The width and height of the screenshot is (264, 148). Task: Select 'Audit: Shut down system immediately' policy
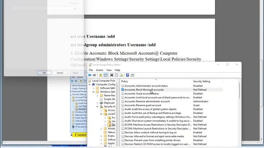click(x=158, y=121)
